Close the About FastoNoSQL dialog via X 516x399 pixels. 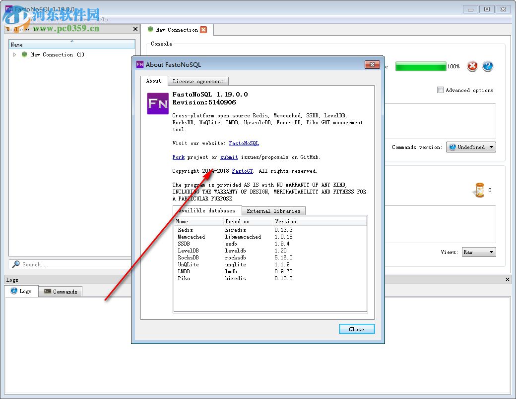(x=372, y=65)
